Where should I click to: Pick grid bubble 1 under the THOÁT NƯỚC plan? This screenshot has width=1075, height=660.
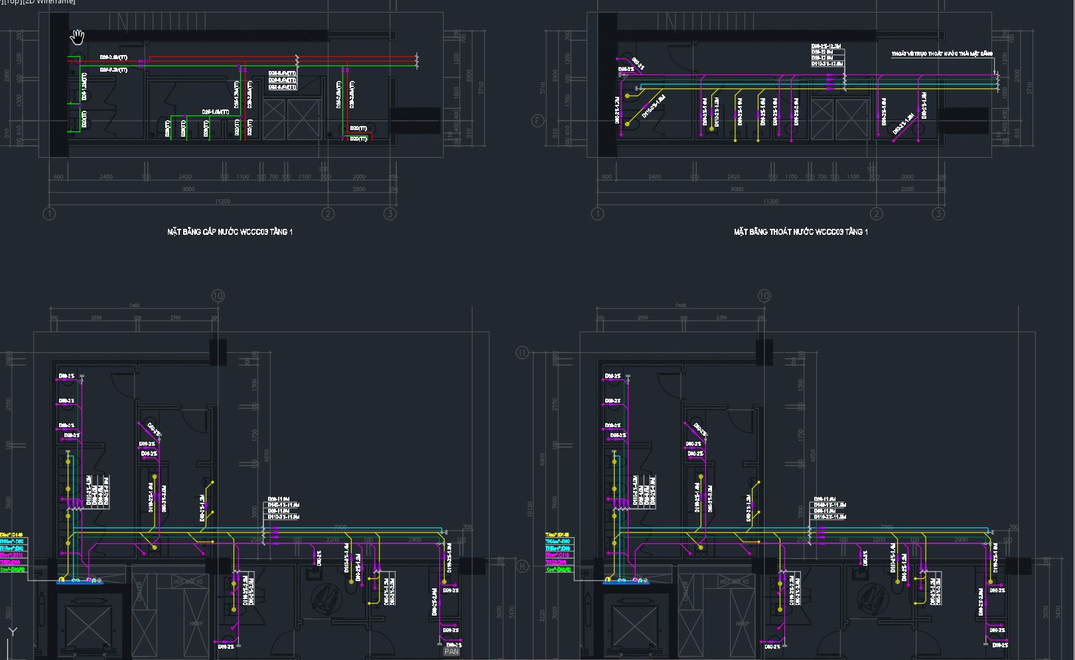pos(597,214)
